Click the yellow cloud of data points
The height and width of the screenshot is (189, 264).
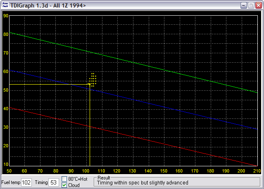point(93,79)
